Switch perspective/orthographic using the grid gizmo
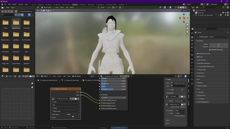 coord(187,35)
